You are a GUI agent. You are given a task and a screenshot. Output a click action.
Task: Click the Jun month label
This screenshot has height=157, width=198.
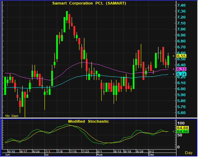point(7,155)
